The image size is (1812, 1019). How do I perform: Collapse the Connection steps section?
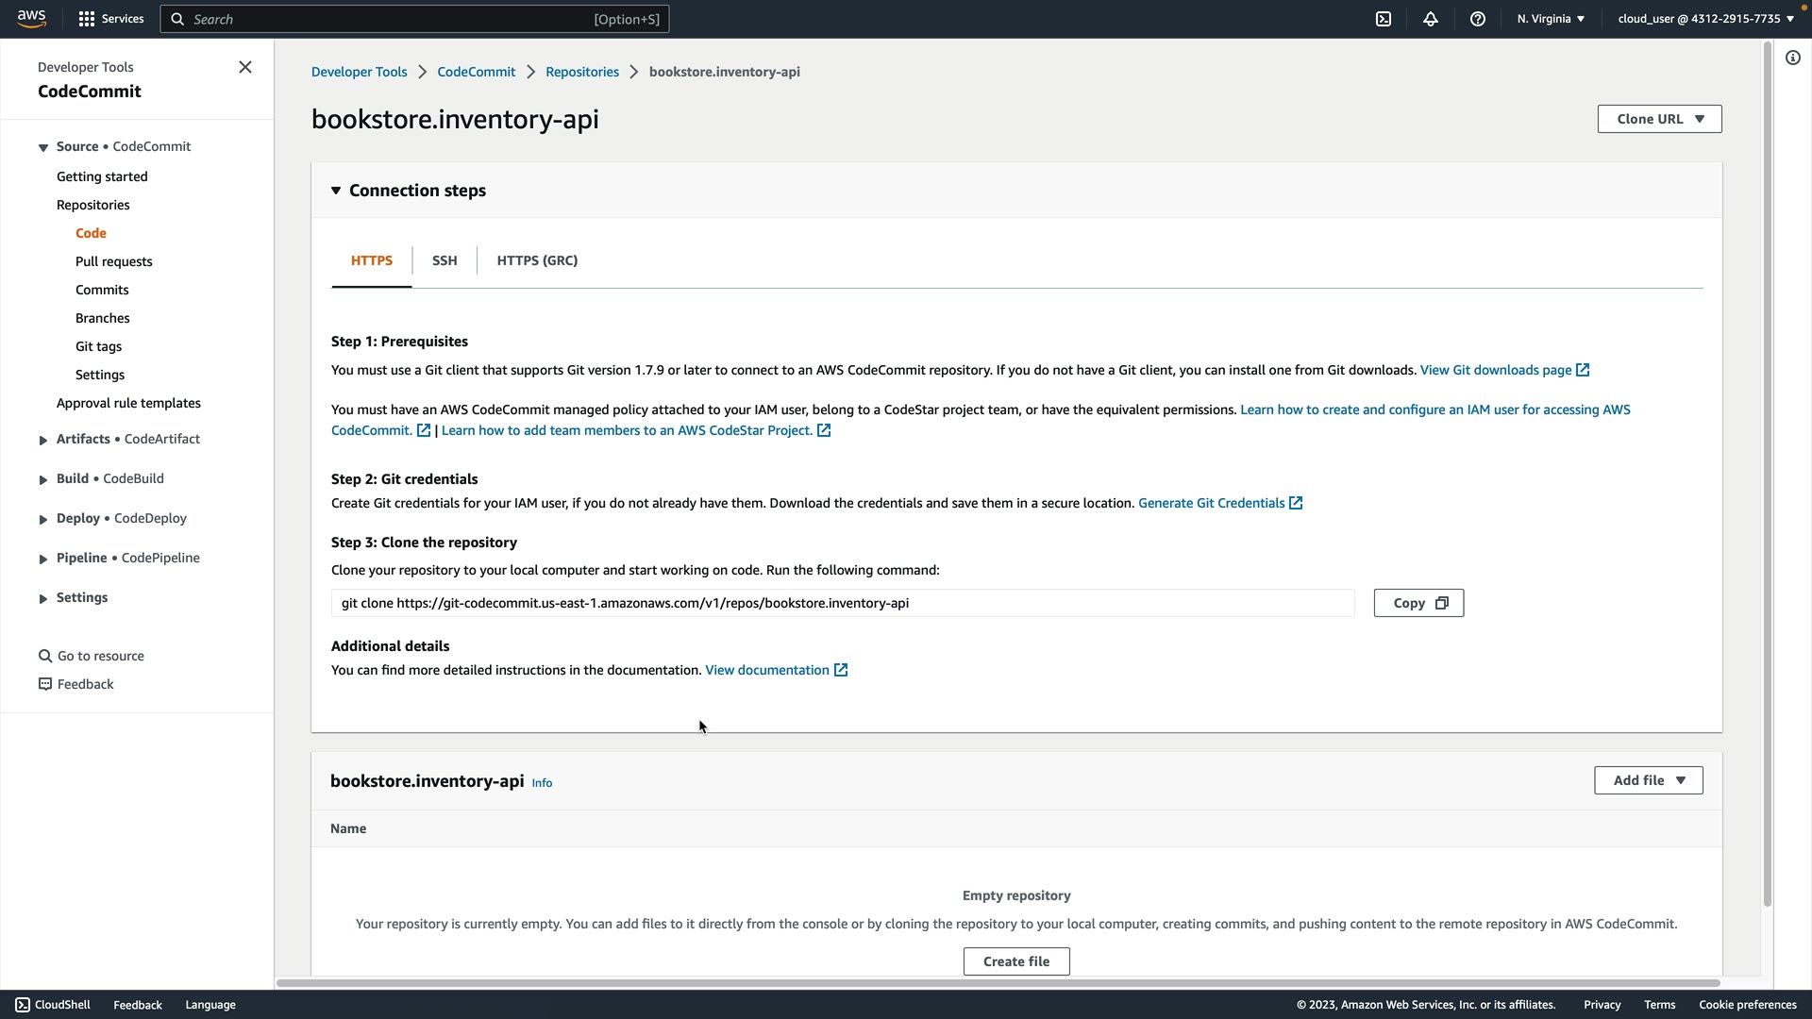[336, 191]
